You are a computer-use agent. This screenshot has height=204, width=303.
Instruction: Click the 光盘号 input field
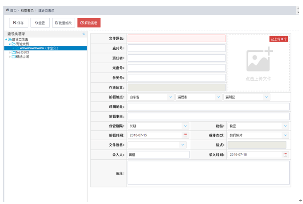177,68
